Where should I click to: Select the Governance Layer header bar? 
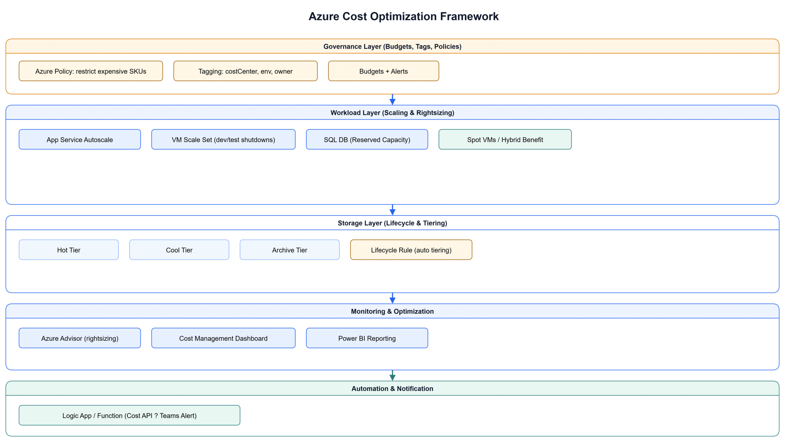coord(392,47)
